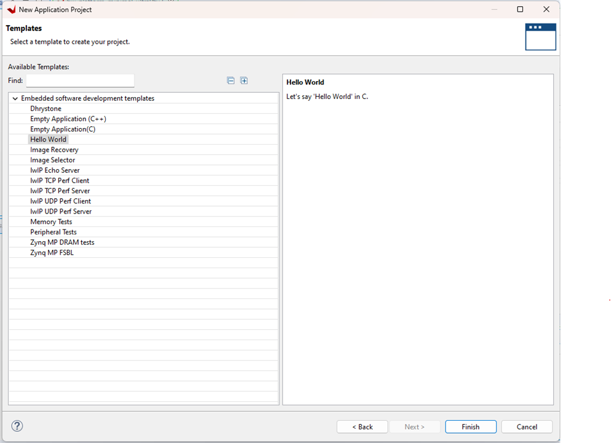Open the Help question mark icon

(17, 426)
